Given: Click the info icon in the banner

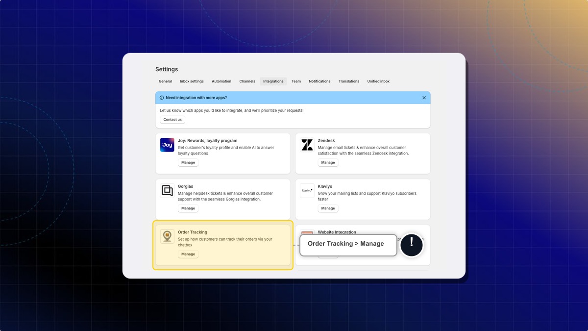Looking at the screenshot, I should tap(162, 98).
